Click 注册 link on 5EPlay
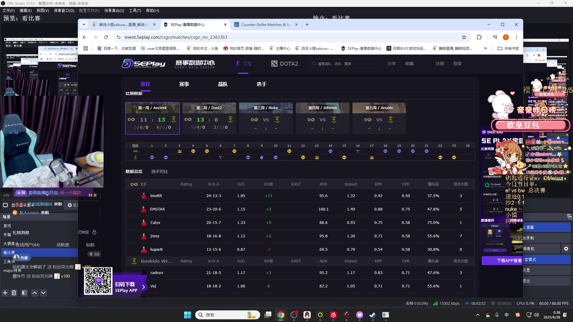Screen dimensions: 573x322 [x=440, y=64]
